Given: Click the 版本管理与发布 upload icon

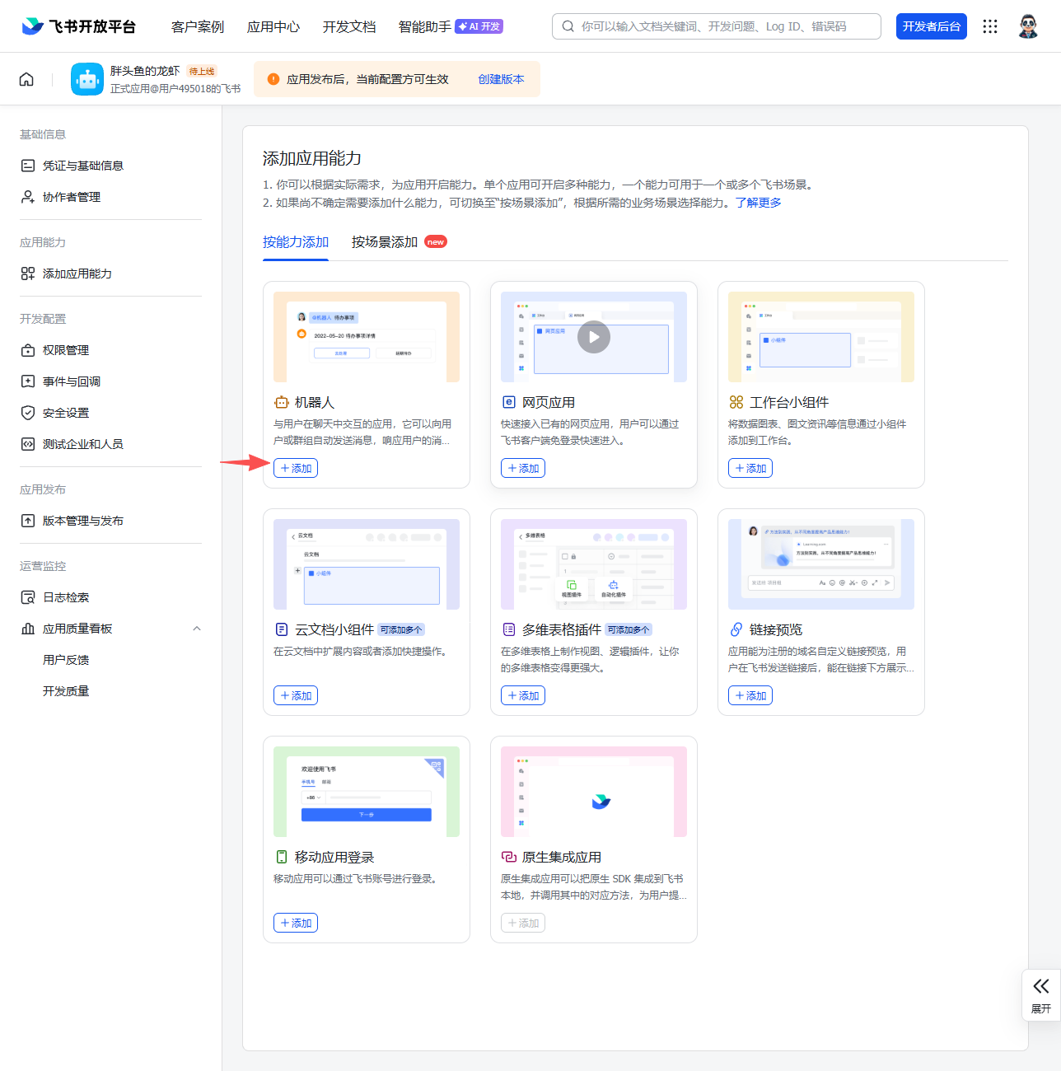Looking at the screenshot, I should [x=28, y=521].
